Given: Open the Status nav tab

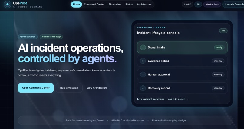Looking at the screenshot, I should (x=129, y=4).
